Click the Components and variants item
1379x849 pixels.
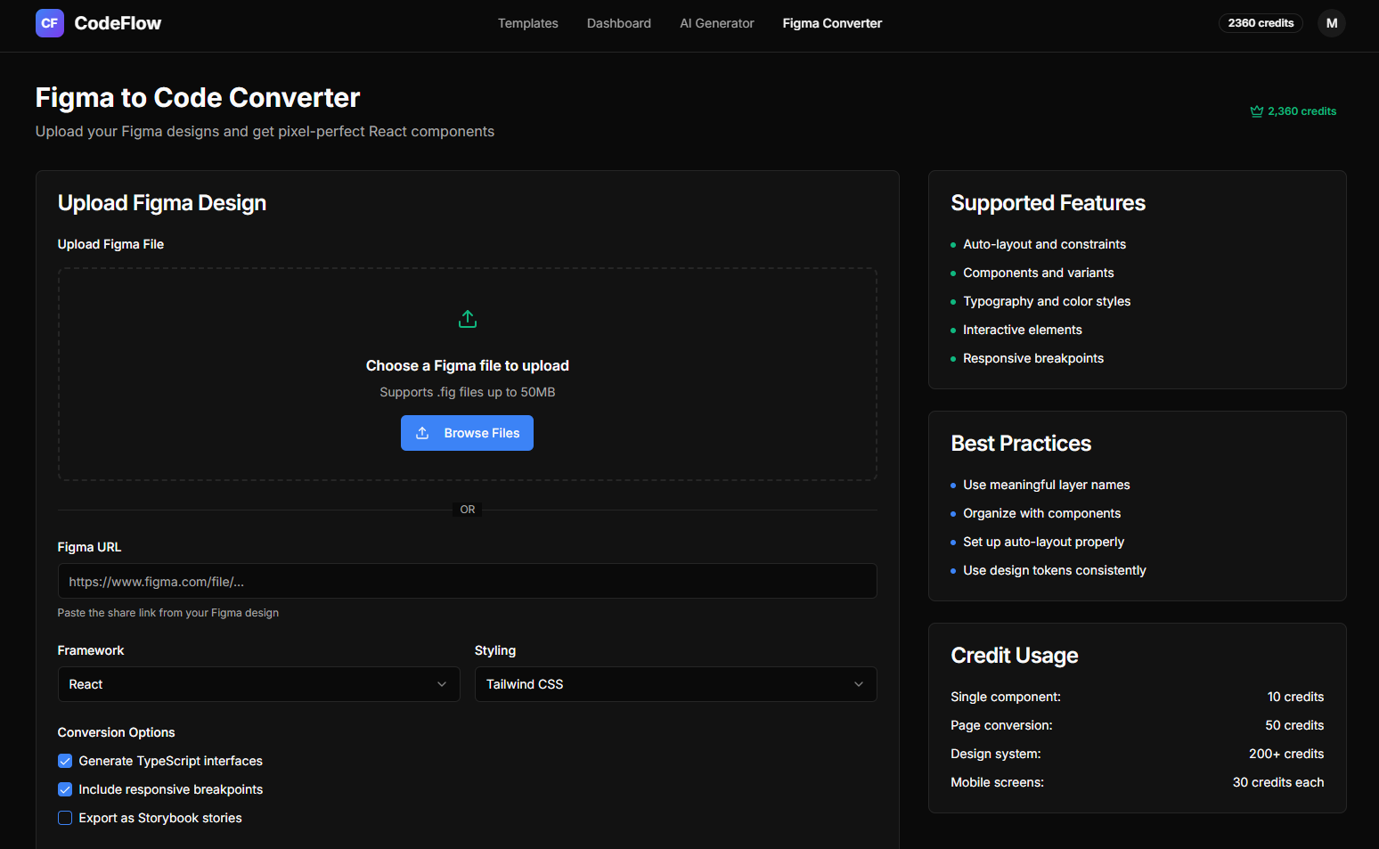click(x=1039, y=273)
